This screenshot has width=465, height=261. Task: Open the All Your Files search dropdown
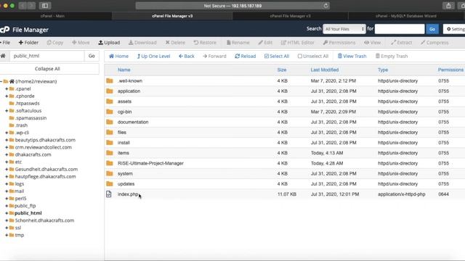[344, 29]
